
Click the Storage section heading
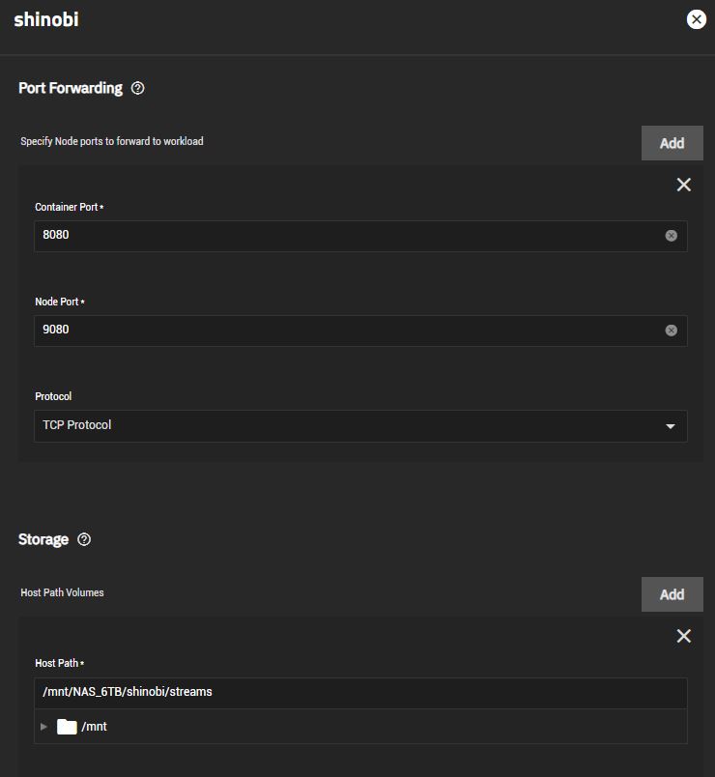pyautogui.click(x=43, y=539)
